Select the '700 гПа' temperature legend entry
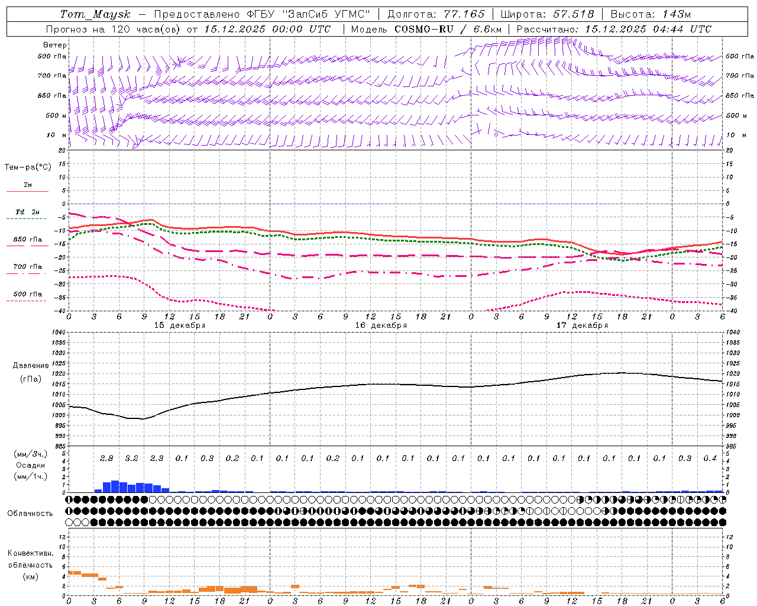 (28, 267)
